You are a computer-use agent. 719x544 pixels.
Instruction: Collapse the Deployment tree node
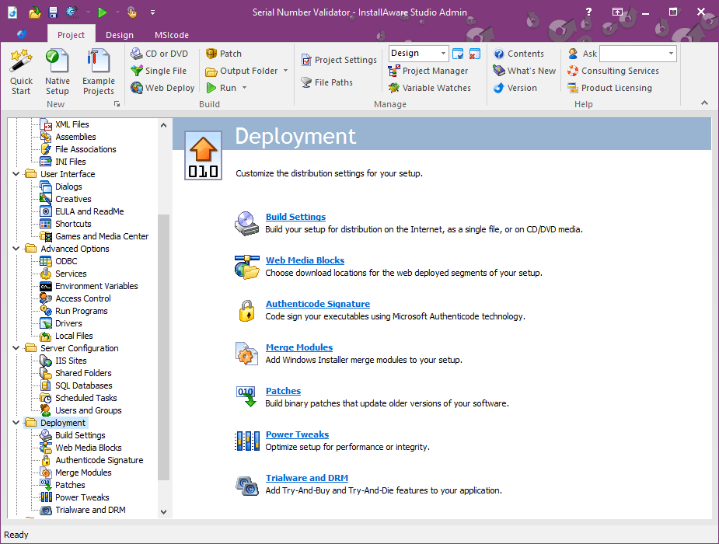(16, 422)
